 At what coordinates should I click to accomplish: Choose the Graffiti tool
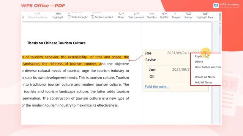point(164,16)
